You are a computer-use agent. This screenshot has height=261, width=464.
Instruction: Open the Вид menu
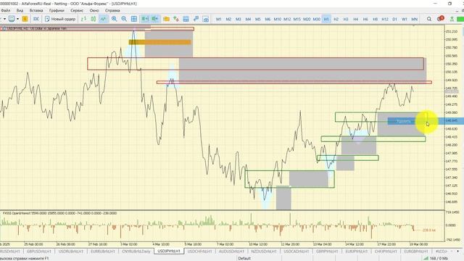20,10
